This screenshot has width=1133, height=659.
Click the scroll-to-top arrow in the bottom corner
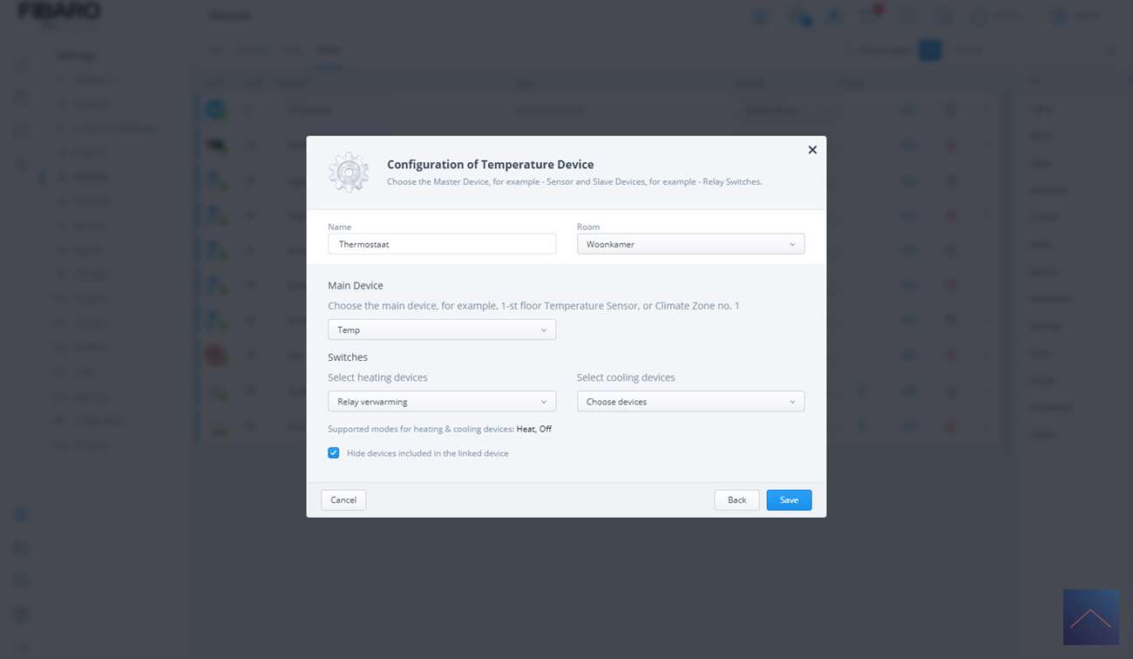click(x=1090, y=617)
